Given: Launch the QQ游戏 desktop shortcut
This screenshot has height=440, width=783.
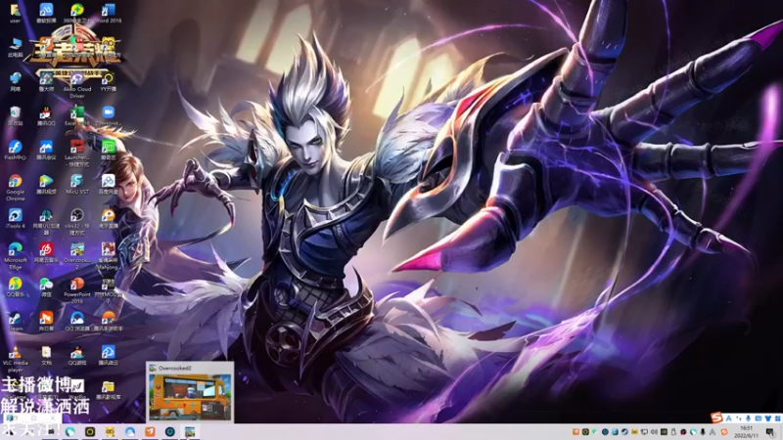Looking at the screenshot, I should tap(77, 355).
